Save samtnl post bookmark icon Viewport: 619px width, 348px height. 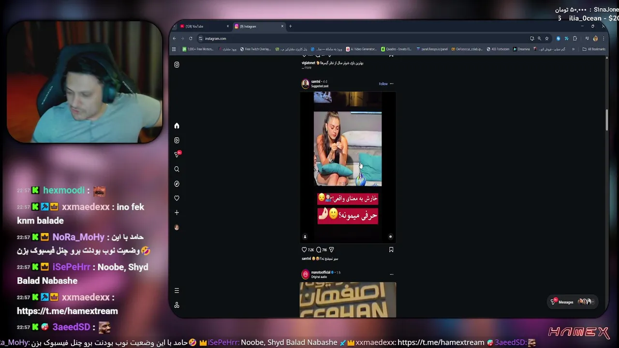391,250
